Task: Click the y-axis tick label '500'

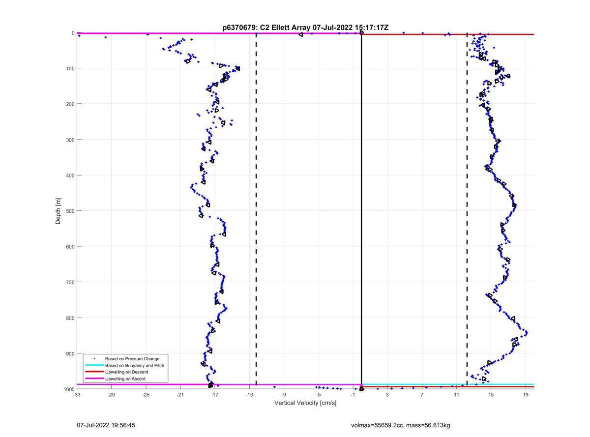Action: point(70,211)
